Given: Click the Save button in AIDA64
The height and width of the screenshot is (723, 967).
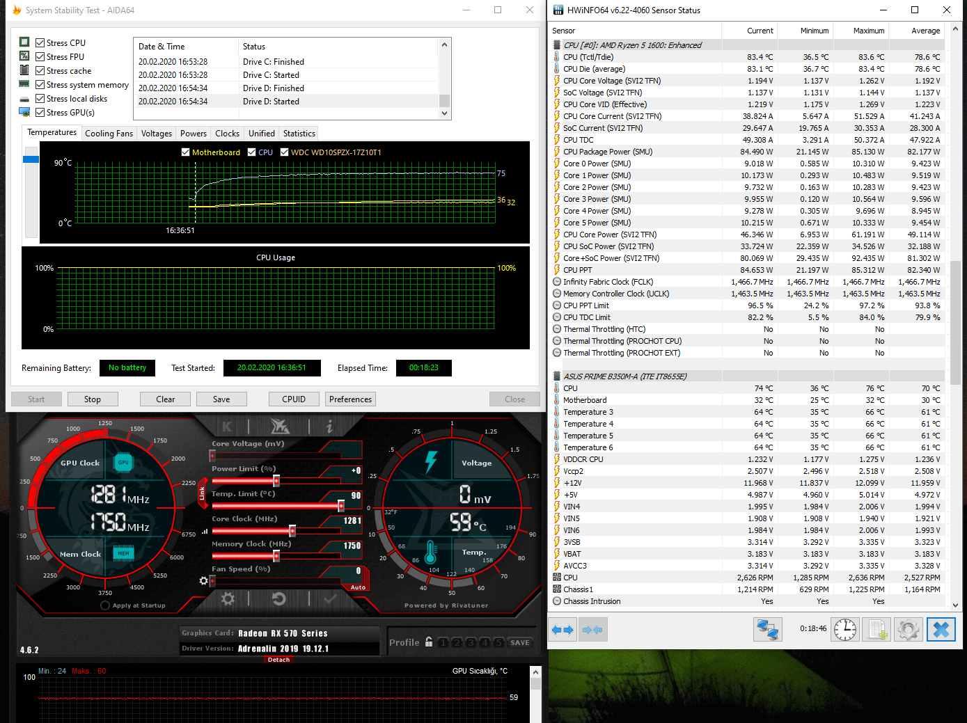Looking at the screenshot, I should point(221,399).
